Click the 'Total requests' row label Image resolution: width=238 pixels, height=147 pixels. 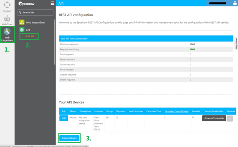[x=67, y=55]
